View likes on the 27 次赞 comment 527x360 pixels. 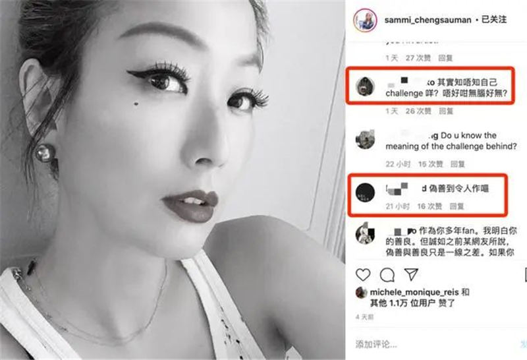(418, 58)
